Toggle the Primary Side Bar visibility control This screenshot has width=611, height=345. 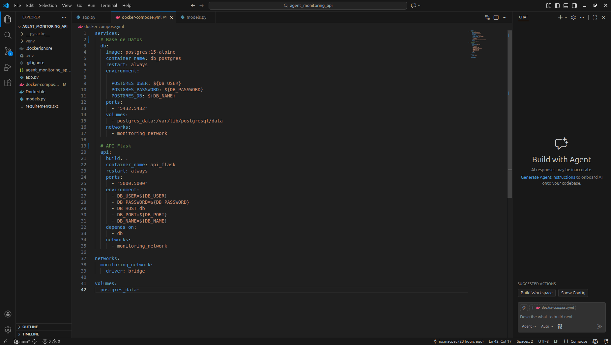pos(557,5)
